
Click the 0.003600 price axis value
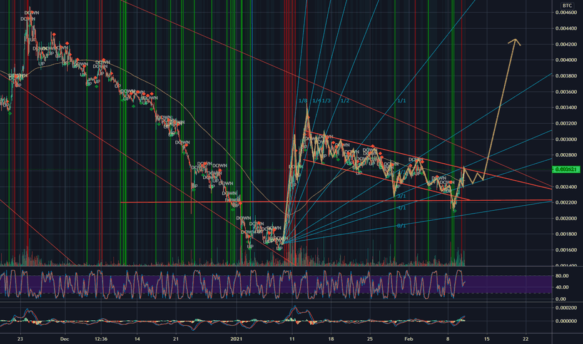coord(566,92)
